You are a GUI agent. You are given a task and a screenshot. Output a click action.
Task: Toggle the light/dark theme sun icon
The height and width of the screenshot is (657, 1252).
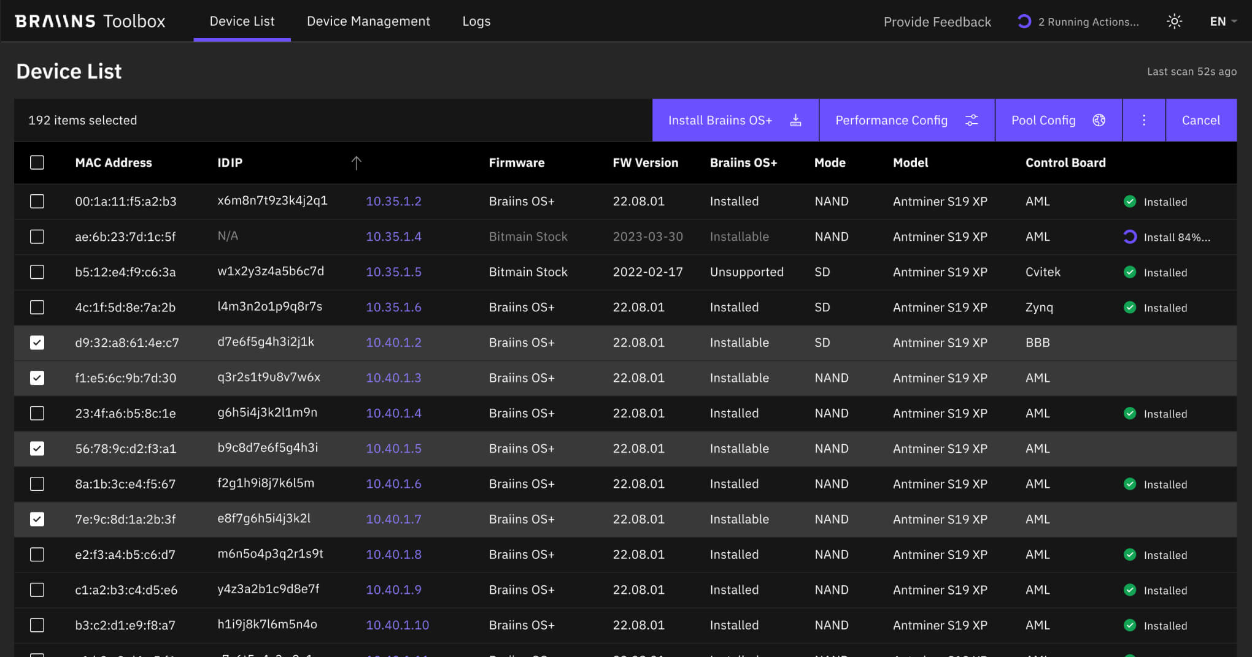tap(1174, 21)
